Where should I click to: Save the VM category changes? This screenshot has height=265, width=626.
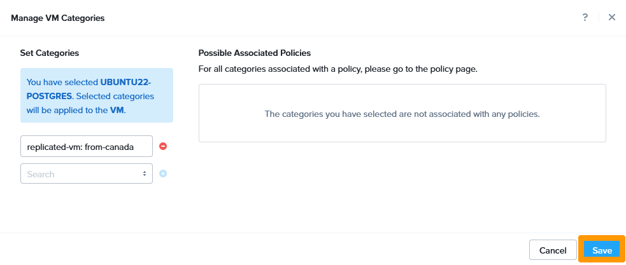click(602, 250)
